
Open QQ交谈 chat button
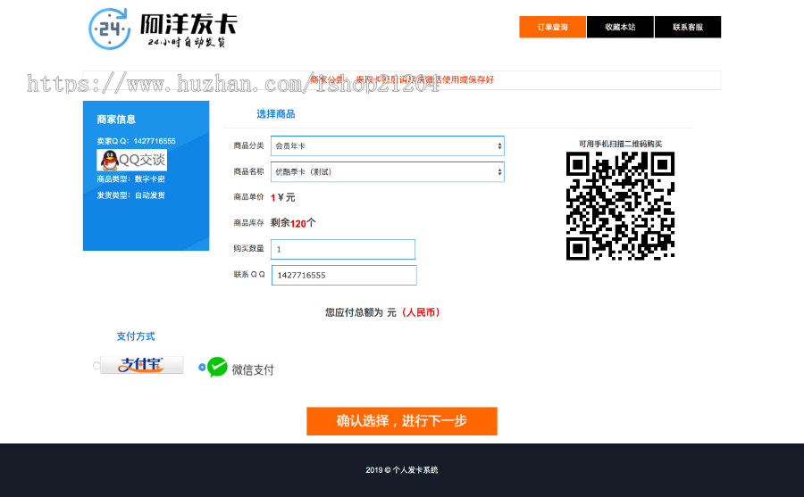[132, 161]
